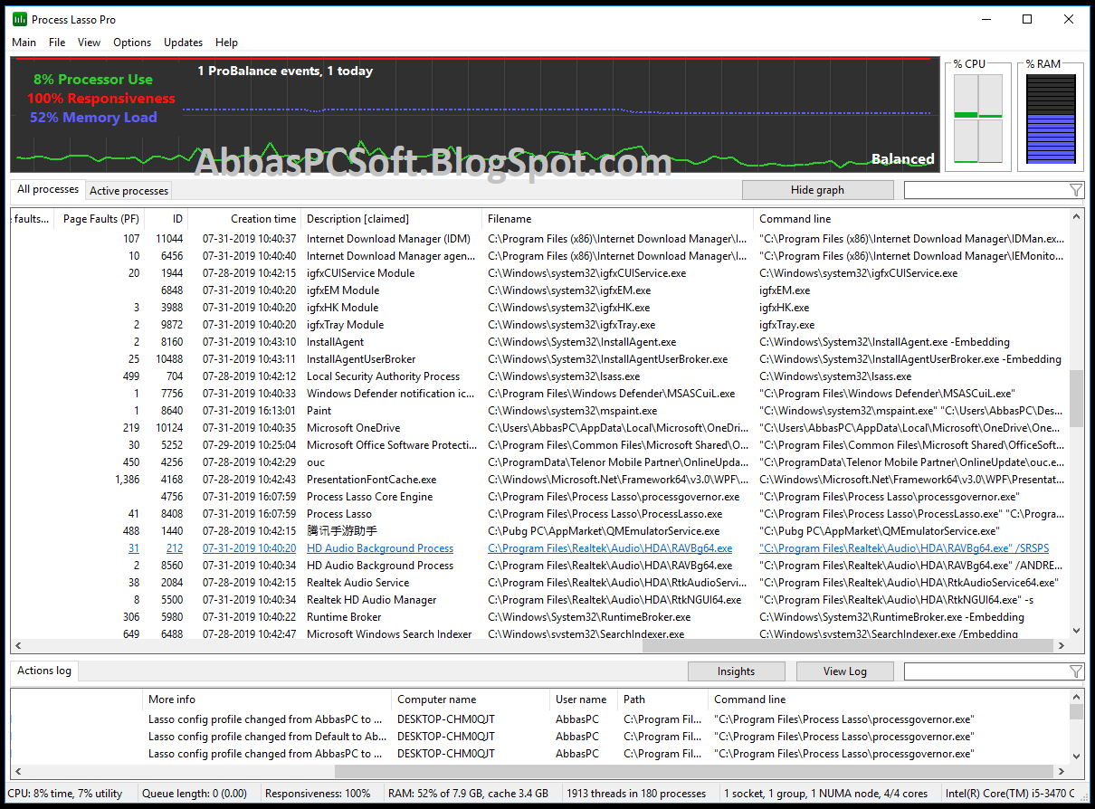1095x809 pixels.
Task: Click the Process Lasso icon in the title bar
Action: 18,18
